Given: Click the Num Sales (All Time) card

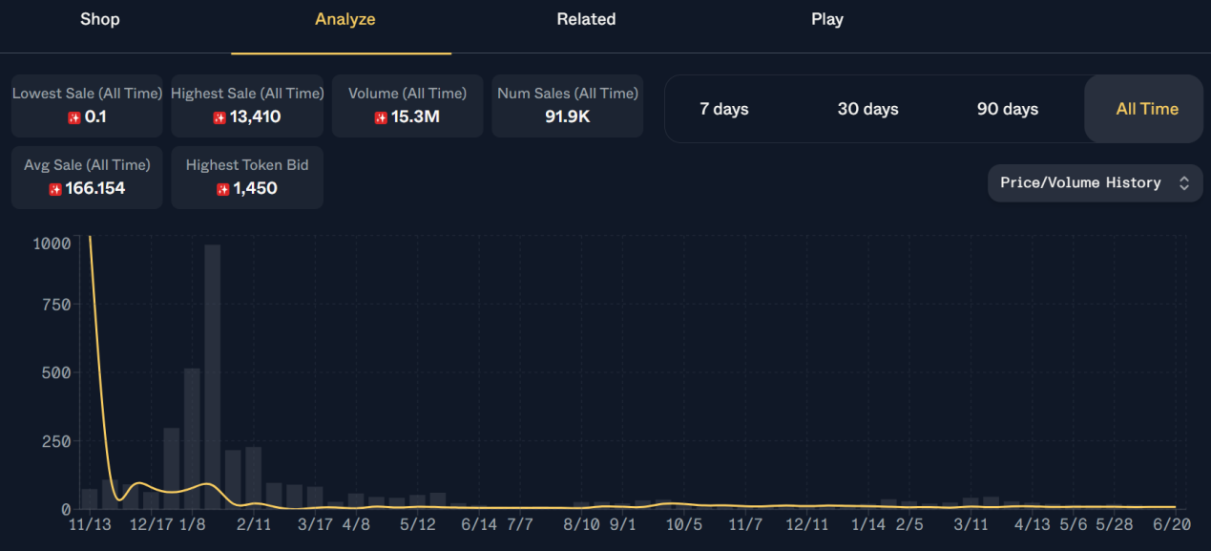Looking at the screenshot, I should (x=568, y=105).
